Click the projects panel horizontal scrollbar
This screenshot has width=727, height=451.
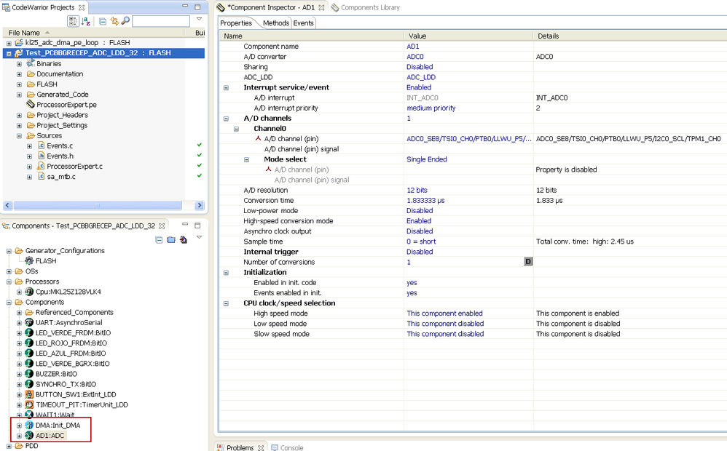tap(98, 205)
